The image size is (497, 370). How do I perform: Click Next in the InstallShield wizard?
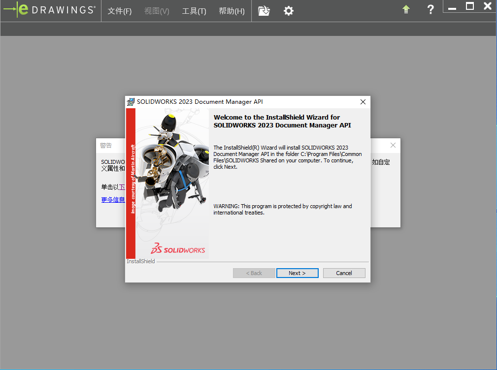pyautogui.click(x=298, y=273)
